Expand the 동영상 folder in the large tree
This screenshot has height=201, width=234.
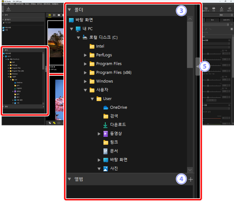click(x=99, y=134)
